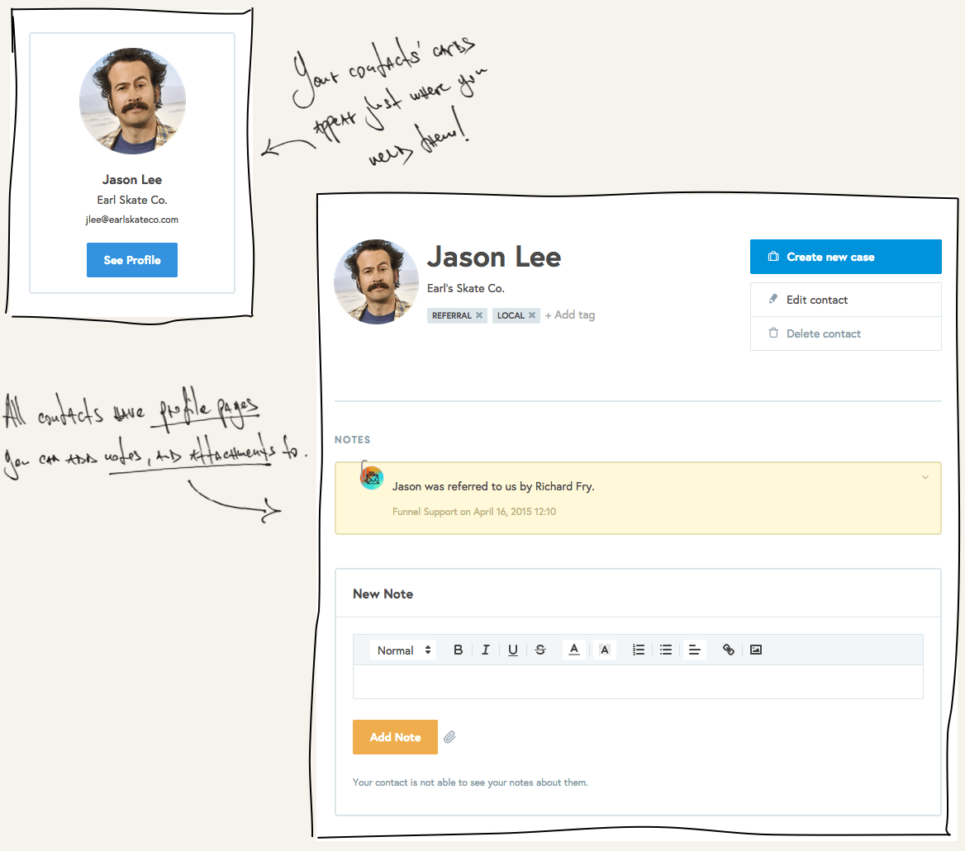Viewport: 965px width, 851px height.
Task: Click the note text about Richard Fry
Action: point(493,486)
